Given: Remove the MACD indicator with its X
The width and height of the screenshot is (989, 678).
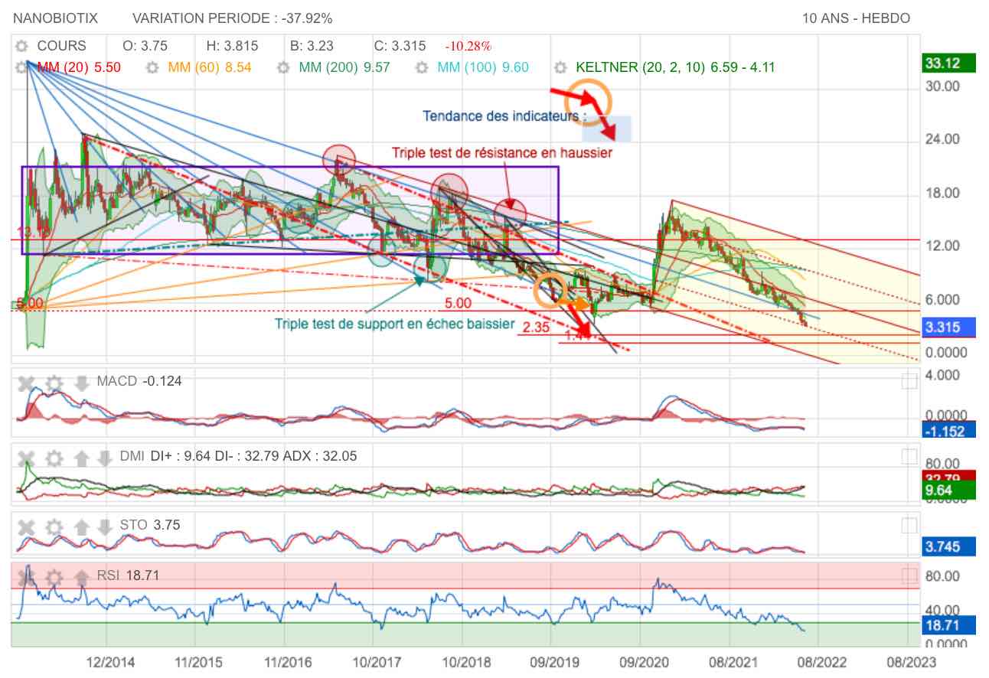Looking at the screenshot, I should [x=27, y=383].
